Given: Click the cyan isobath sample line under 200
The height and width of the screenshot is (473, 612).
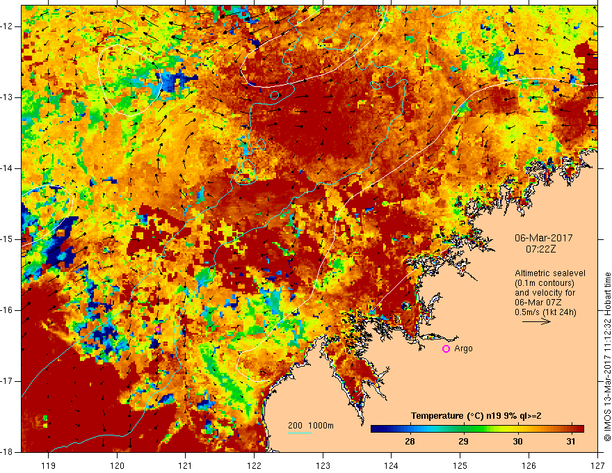Looking at the screenshot, I should (x=299, y=433).
